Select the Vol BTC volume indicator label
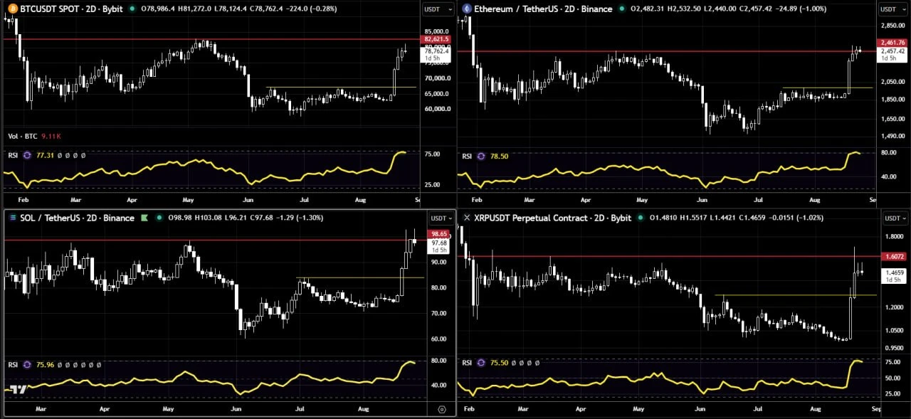911x419 pixels. click(23, 136)
